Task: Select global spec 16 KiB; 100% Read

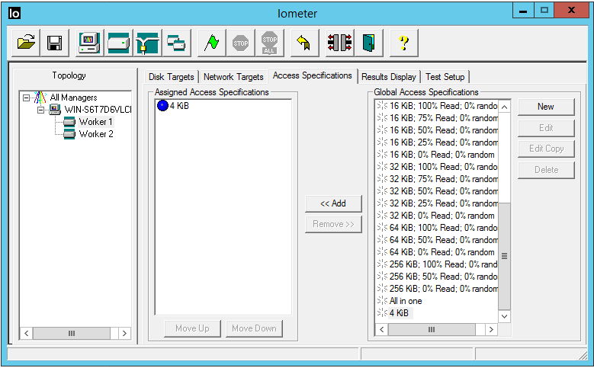Action: point(443,106)
